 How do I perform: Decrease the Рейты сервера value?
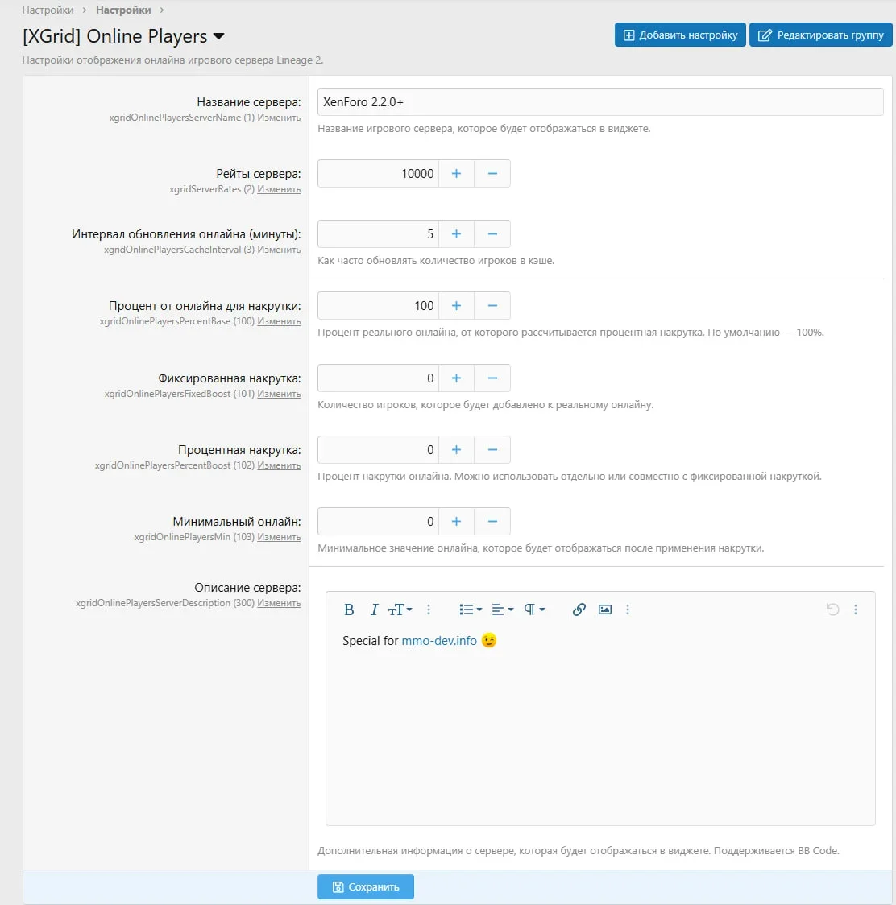492,174
